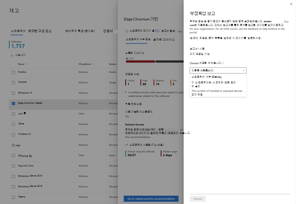Click the Asp.net Core software name

click(x=26, y=166)
